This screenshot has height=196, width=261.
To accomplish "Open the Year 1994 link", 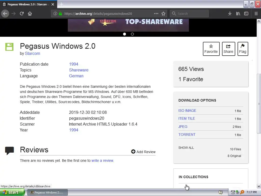I will [x=74, y=130].
